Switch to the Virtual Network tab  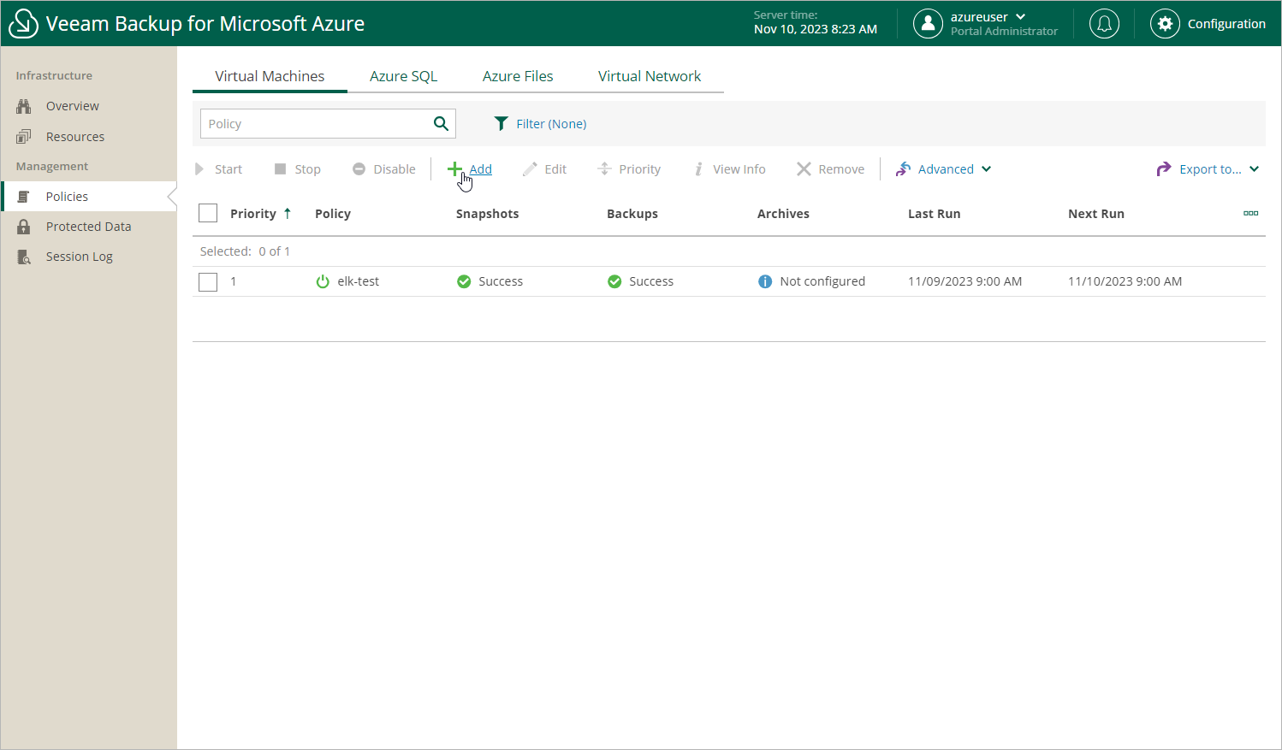[650, 76]
